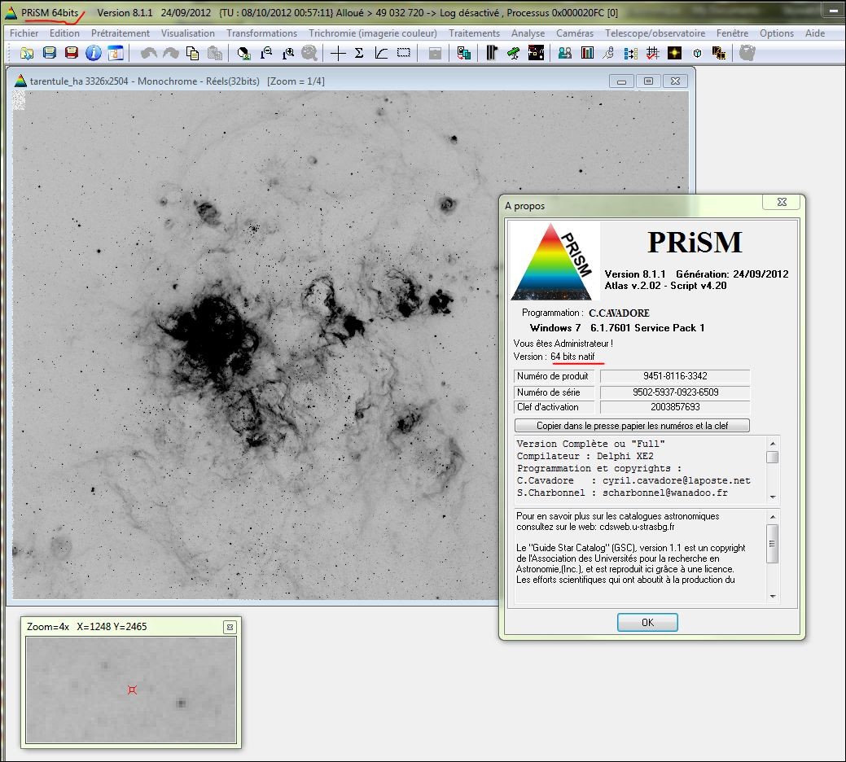Click the bright star icon in toolbar
846x762 pixels.
coord(674,53)
